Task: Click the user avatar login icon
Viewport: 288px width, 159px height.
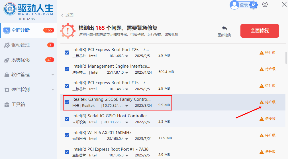Action: 234,5
